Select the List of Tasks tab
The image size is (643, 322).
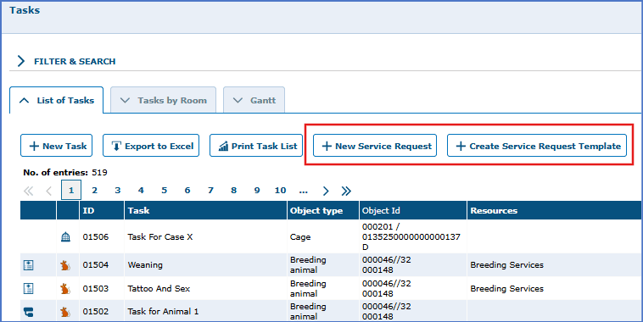(x=57, y=100)
